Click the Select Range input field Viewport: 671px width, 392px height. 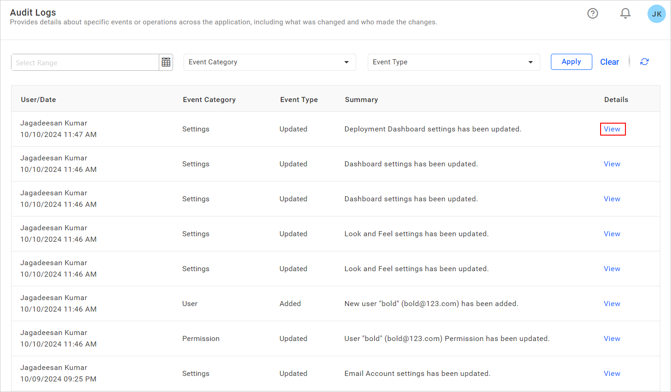pos(83,62)
